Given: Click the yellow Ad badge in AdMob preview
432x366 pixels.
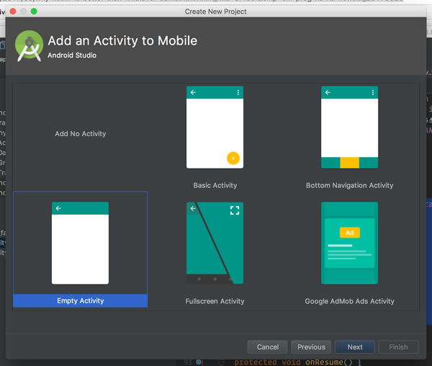Looking at the screenshot, I should [350, 233].
